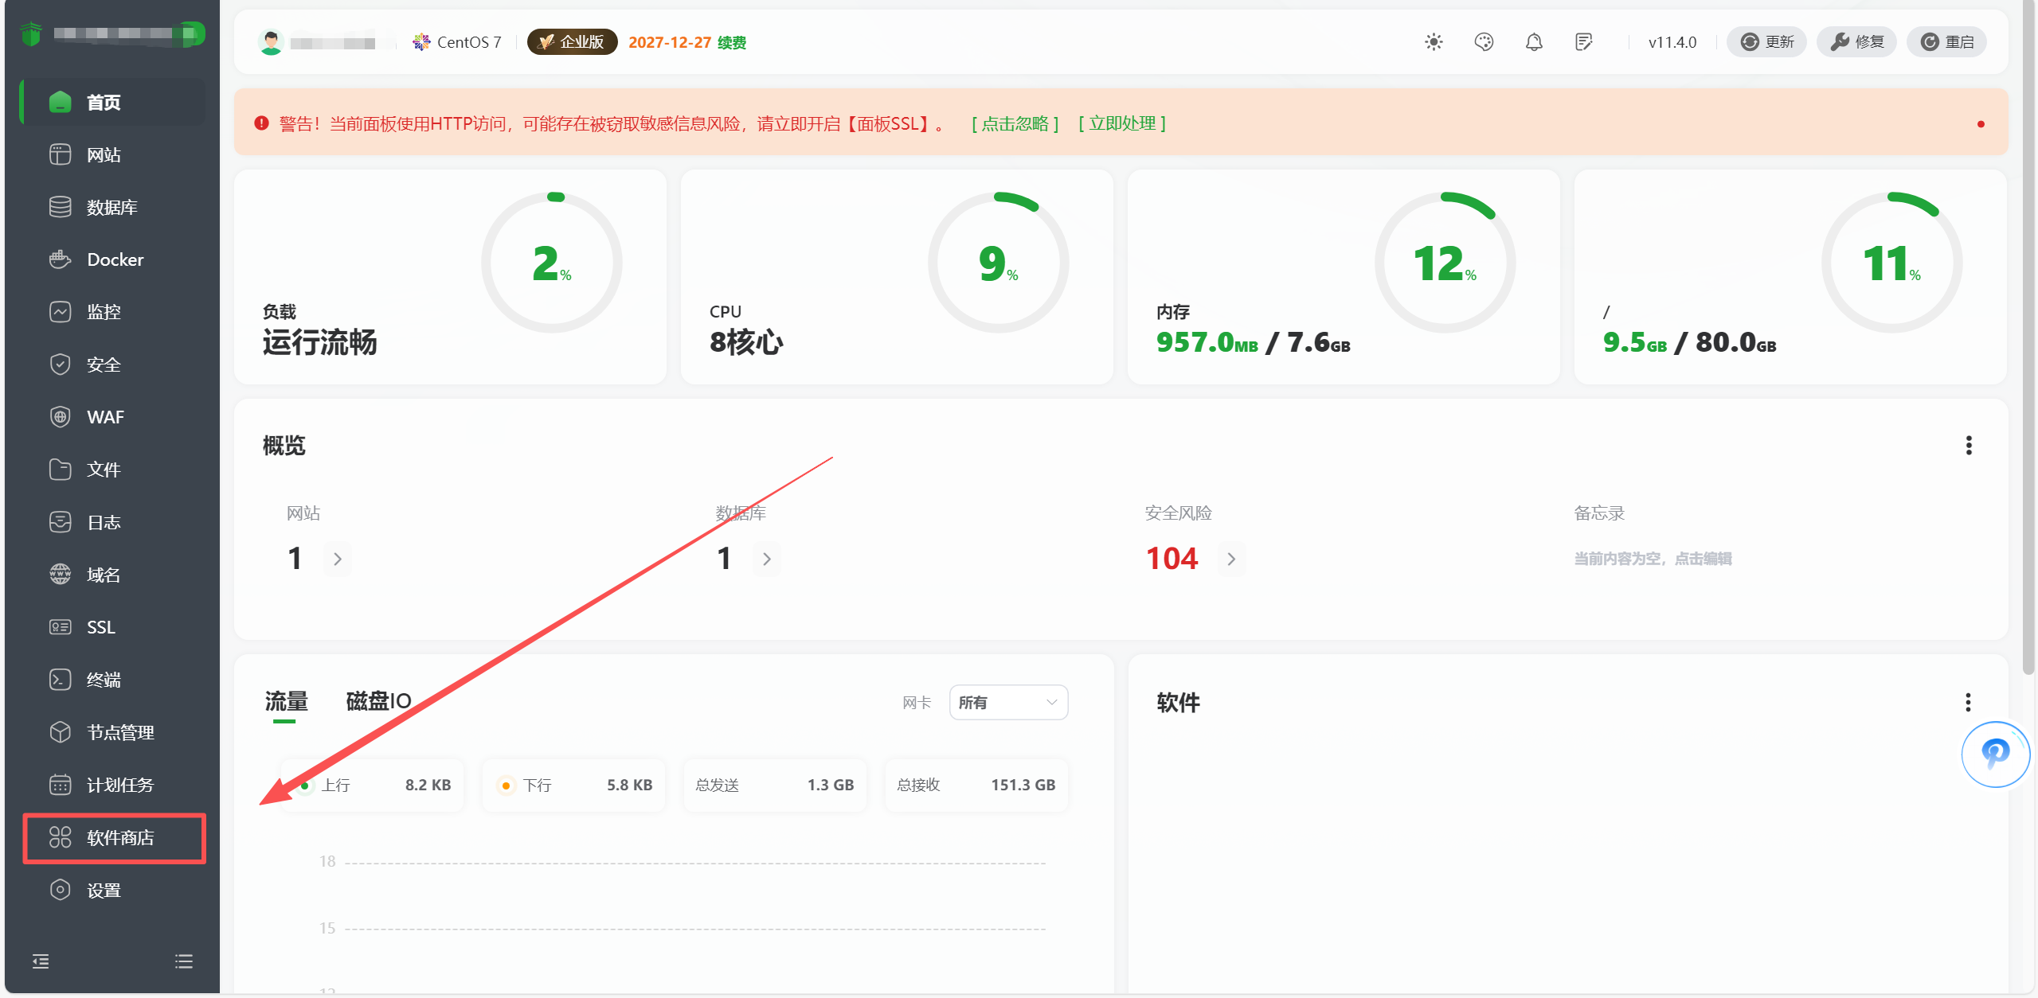2038x998 pixels.
Task: Select the Docker section in the sidebar
Action: click(114, 259)
